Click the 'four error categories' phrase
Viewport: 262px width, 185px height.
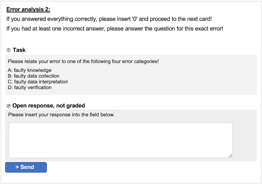[x=133, y=61]
